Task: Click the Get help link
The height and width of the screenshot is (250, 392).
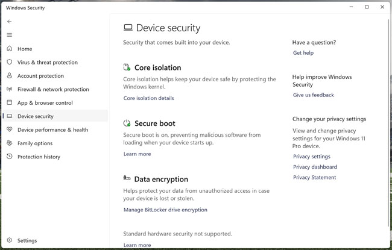Action: point(303,53)
